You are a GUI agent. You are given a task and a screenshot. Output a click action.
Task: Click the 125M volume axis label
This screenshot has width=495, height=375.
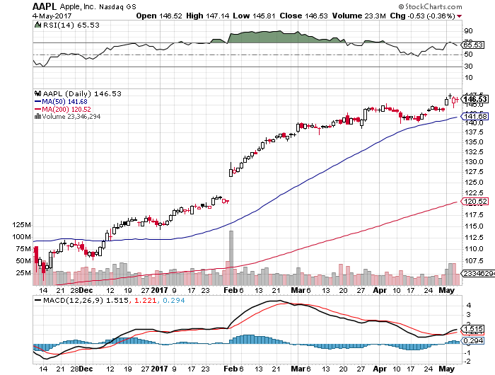21,225
